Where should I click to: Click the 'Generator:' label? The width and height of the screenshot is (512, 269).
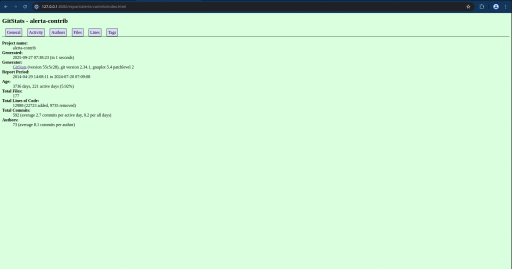[12, 62]
